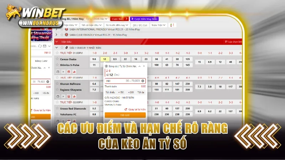Open statistics chart icon under Shimizu S-Pulse

(74, 72)
